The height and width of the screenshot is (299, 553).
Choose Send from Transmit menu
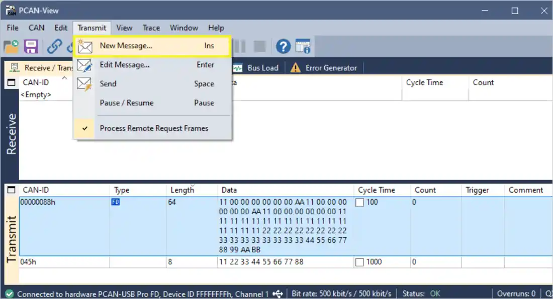[152, 84]
